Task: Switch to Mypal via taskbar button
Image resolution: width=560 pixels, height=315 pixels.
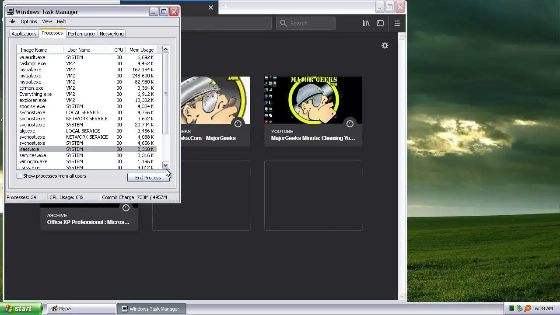Action: 81,308
